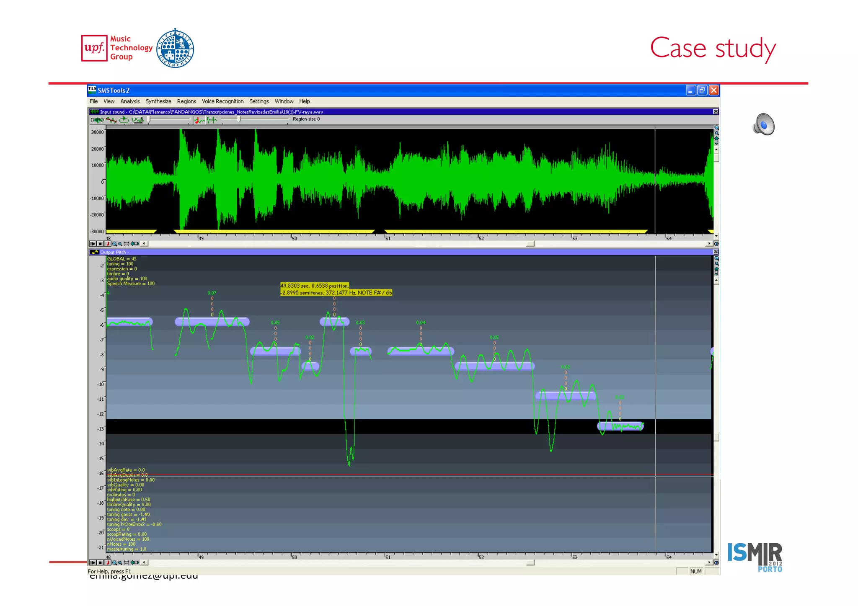858x606 pixels.
Task: Click the 'Region size 0' label
Action: [306, 119]
